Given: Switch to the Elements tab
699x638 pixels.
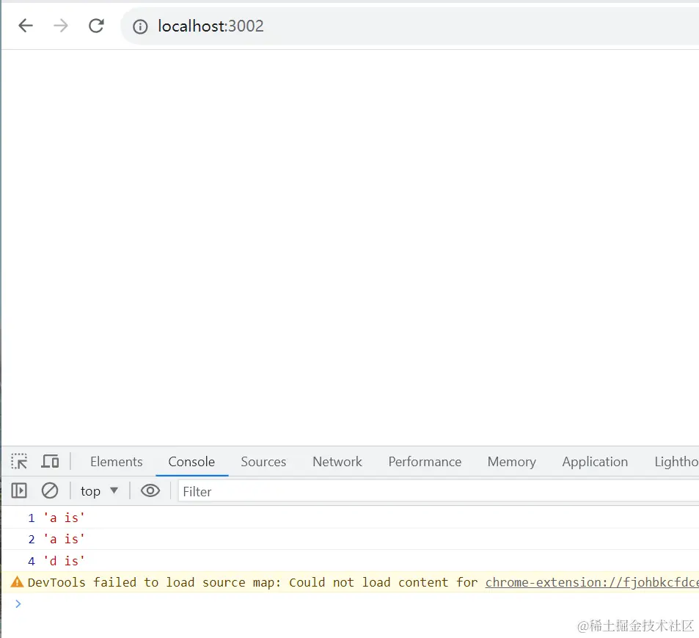Looking at the screenshot, I should tap(117, 462).
